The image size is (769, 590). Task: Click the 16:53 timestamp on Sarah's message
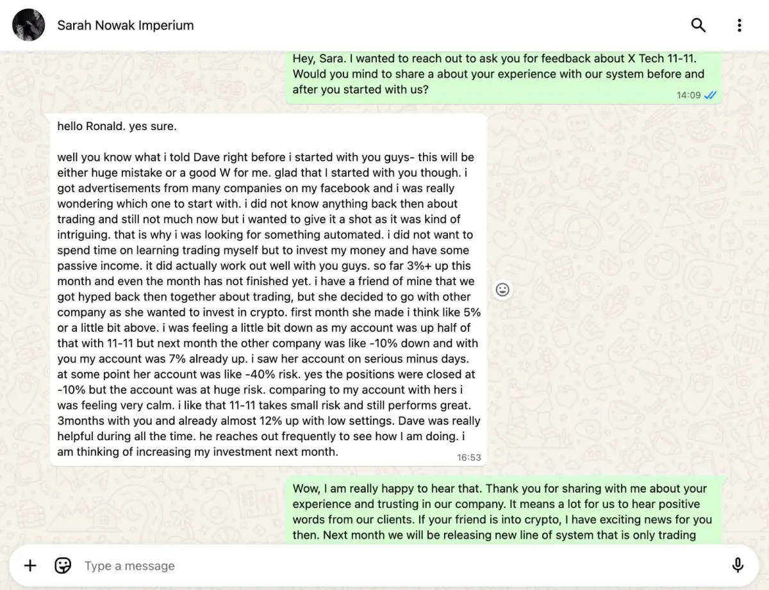468,457
